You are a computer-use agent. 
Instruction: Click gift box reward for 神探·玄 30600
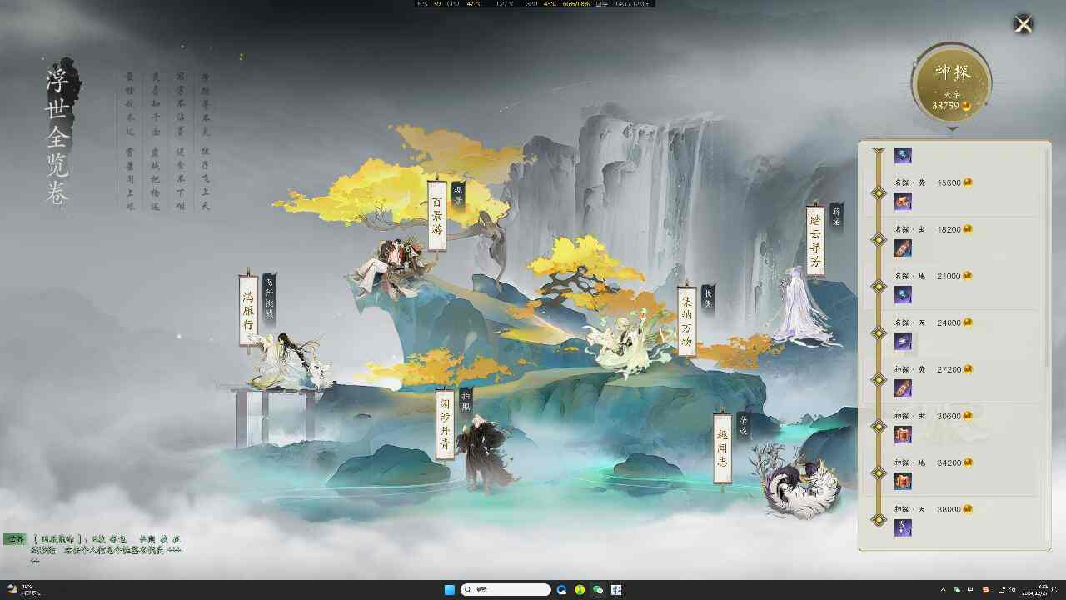[903, 434]
